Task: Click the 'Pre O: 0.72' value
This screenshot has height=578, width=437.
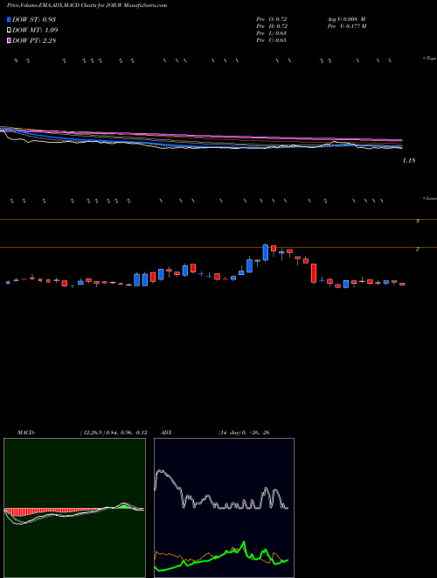Action: coord(272,19)
